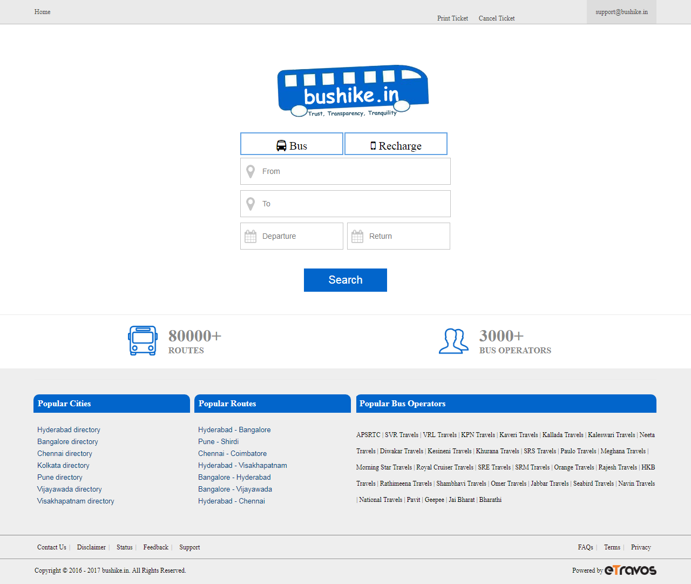Open SVR Travels operator link
This screenshot has height=584, width=691.
pos(402,435)
